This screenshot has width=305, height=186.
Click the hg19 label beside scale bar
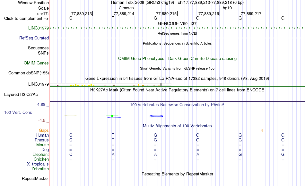pyautogui.click(x=227, y=8)
